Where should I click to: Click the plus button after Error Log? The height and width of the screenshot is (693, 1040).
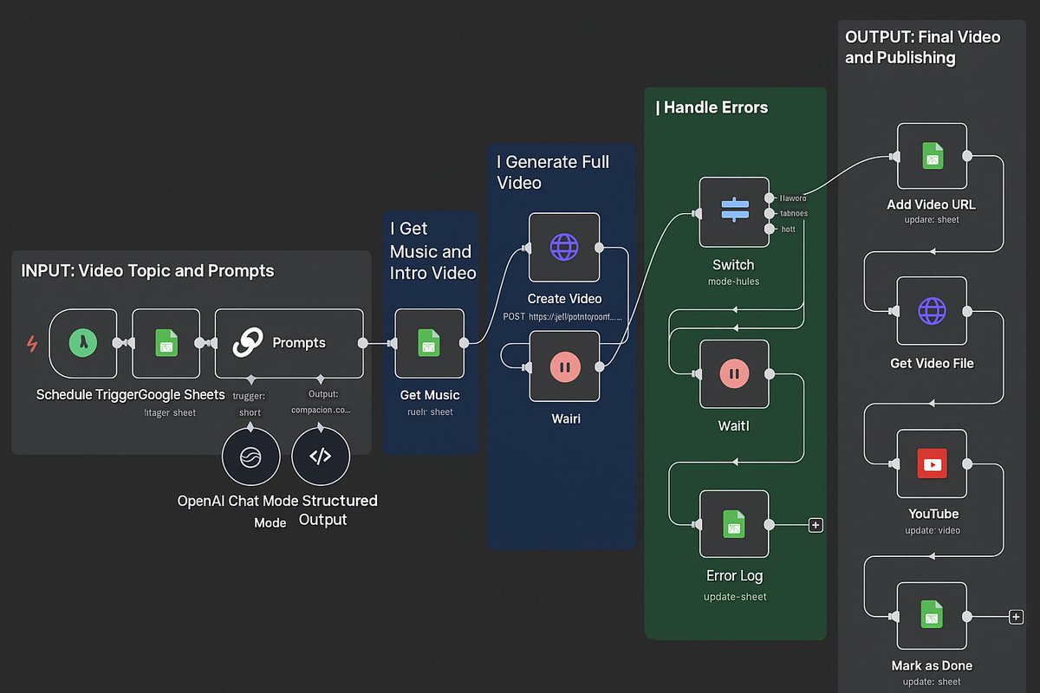815,524
